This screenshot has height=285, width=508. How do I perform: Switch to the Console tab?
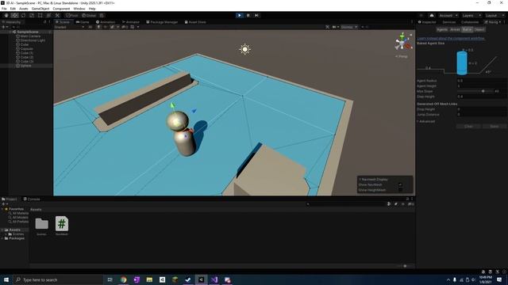tap(32, 199)
